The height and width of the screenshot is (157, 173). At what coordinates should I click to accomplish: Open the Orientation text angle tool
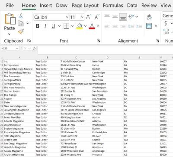[131, 17]
